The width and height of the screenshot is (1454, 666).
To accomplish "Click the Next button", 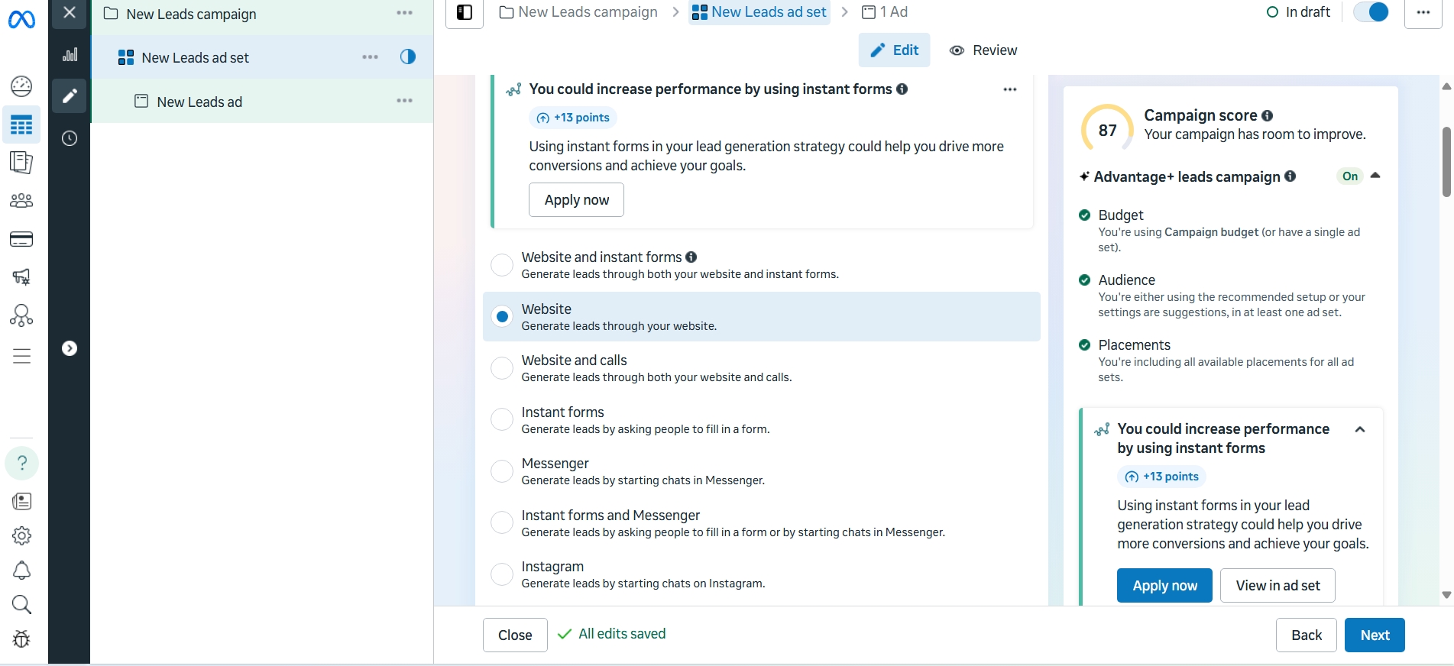I will (1374, 635).
